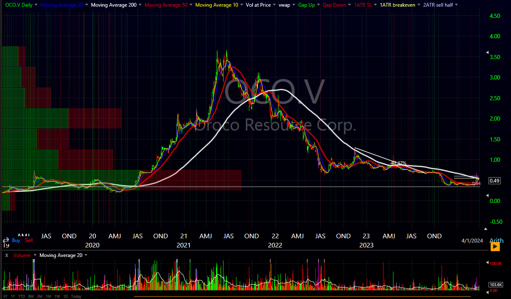Switch the chart range to 6M
The width and height of the screenshot is (511, 299).
click(32, 296)
